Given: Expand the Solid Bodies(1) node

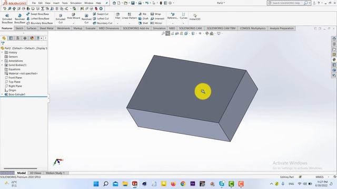Looking at the screenshot, I should point(2,65).
